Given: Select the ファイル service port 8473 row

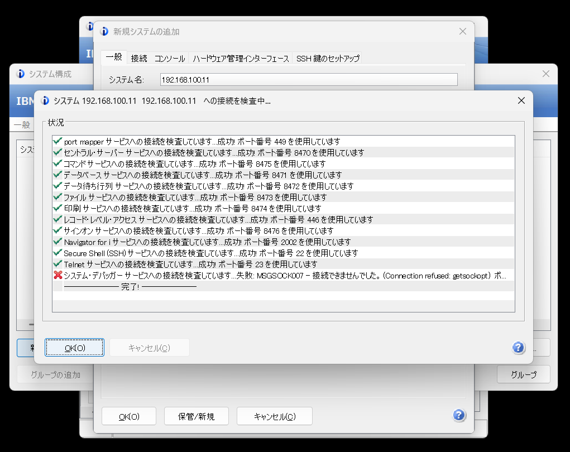Looking at the screenshot, I should point(284,198).
